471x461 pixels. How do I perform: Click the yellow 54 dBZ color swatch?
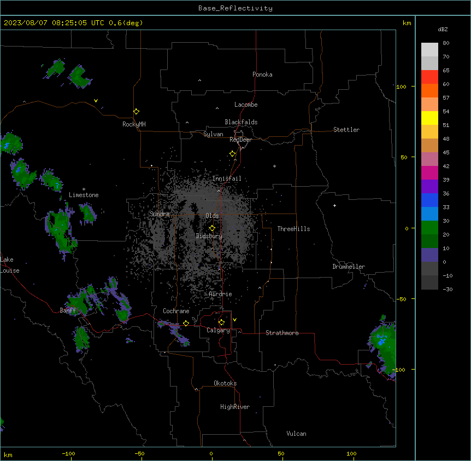(x=429, y=118)
